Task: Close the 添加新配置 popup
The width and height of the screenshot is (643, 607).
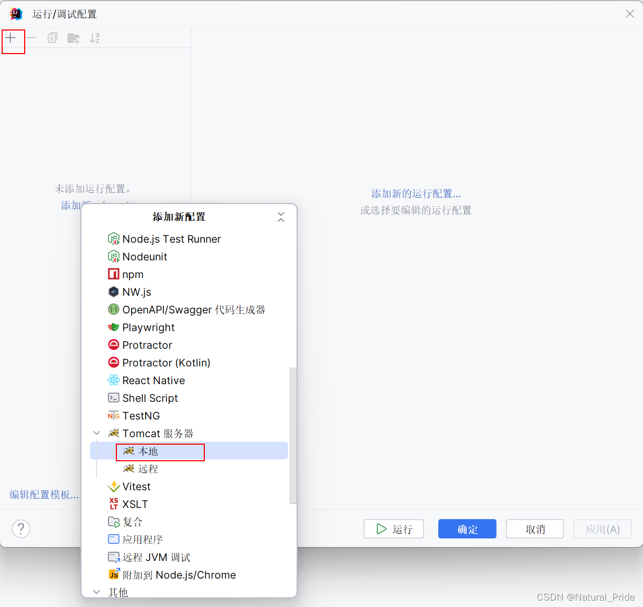Action: 281,217
